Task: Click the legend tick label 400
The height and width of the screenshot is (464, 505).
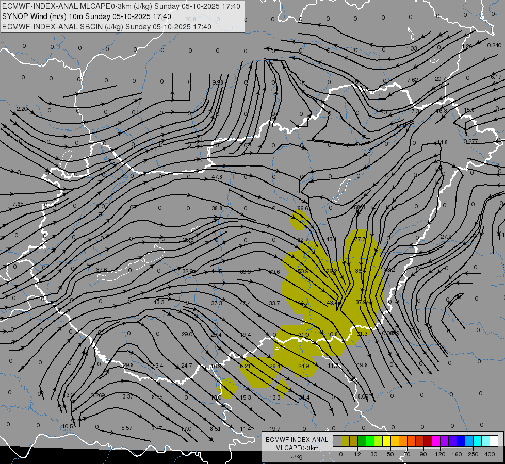Action: tap(490, 454)
